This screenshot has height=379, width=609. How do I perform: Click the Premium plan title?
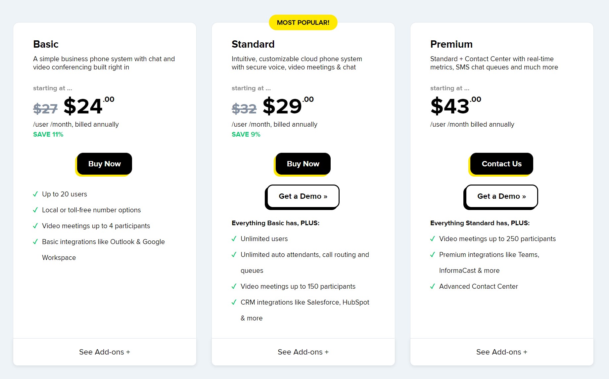click(451, 44)
